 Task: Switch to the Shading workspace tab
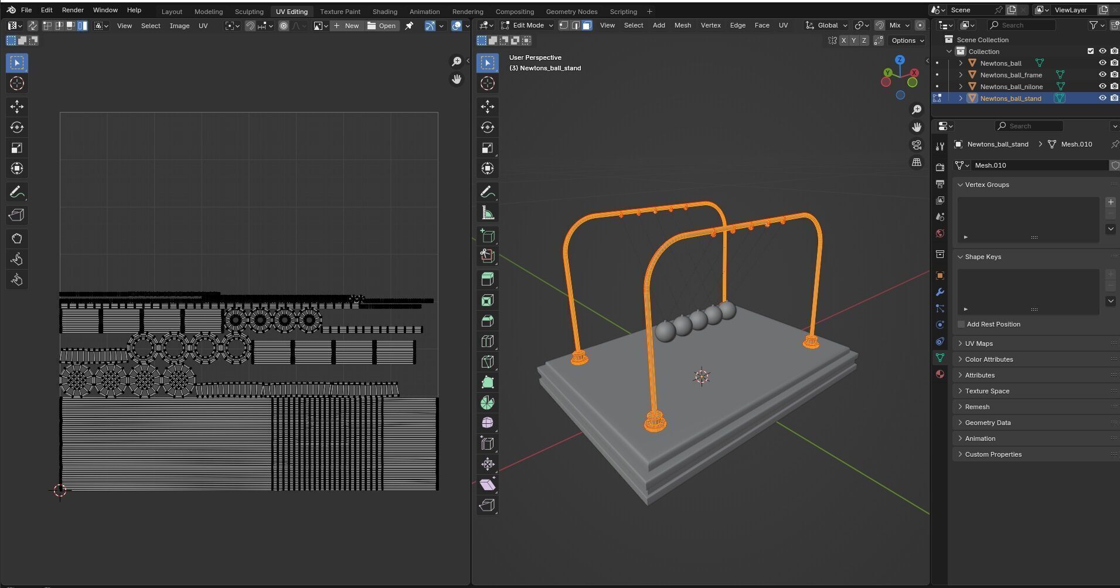384,12
